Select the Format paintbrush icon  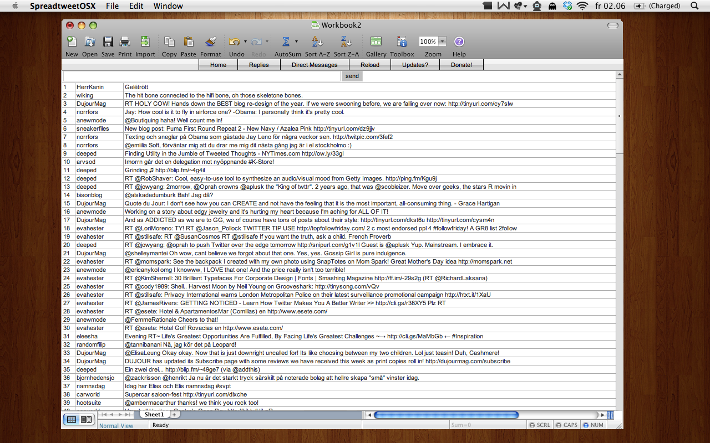(x=210, y=42)
